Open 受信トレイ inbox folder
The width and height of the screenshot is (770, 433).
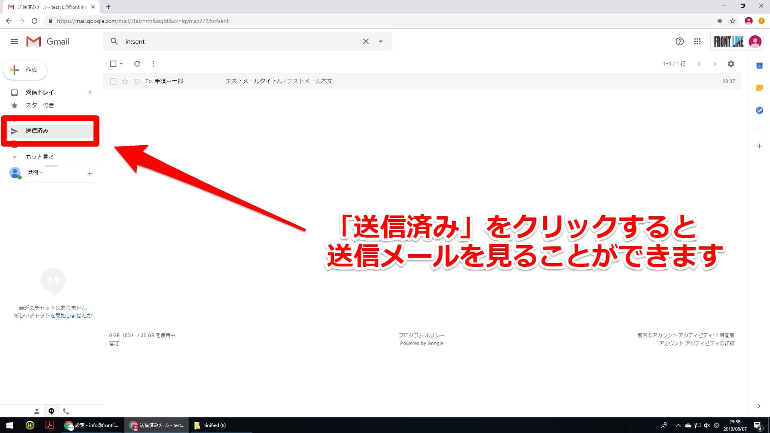click(x=51, y=92)
